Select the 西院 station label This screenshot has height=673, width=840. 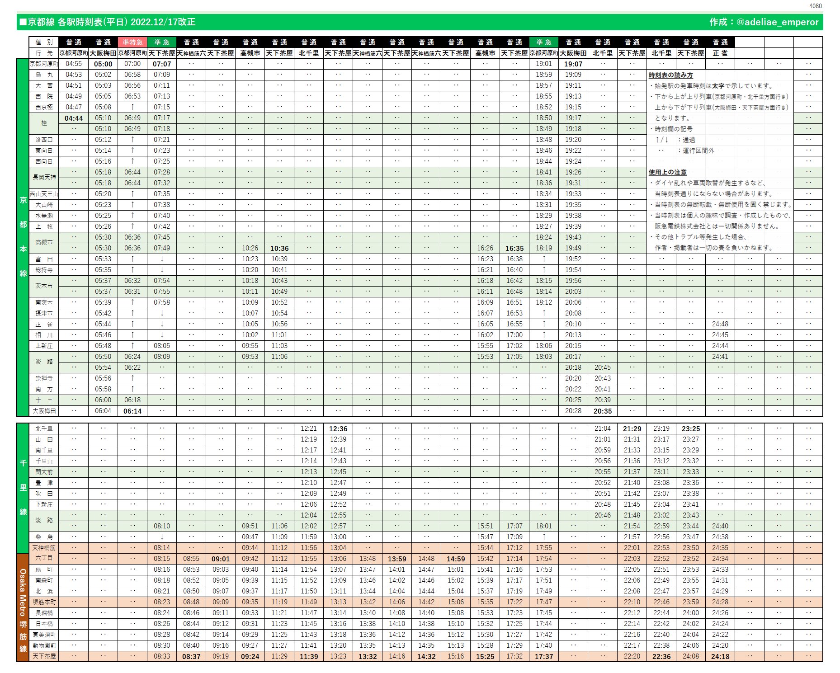click(x=44, y=96)
